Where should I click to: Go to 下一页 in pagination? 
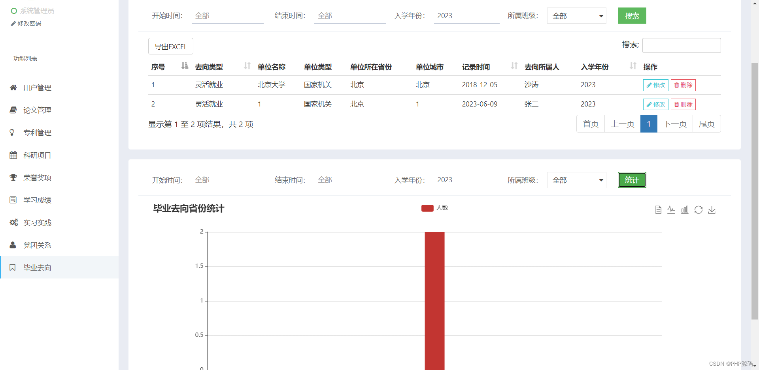[675, 124]
